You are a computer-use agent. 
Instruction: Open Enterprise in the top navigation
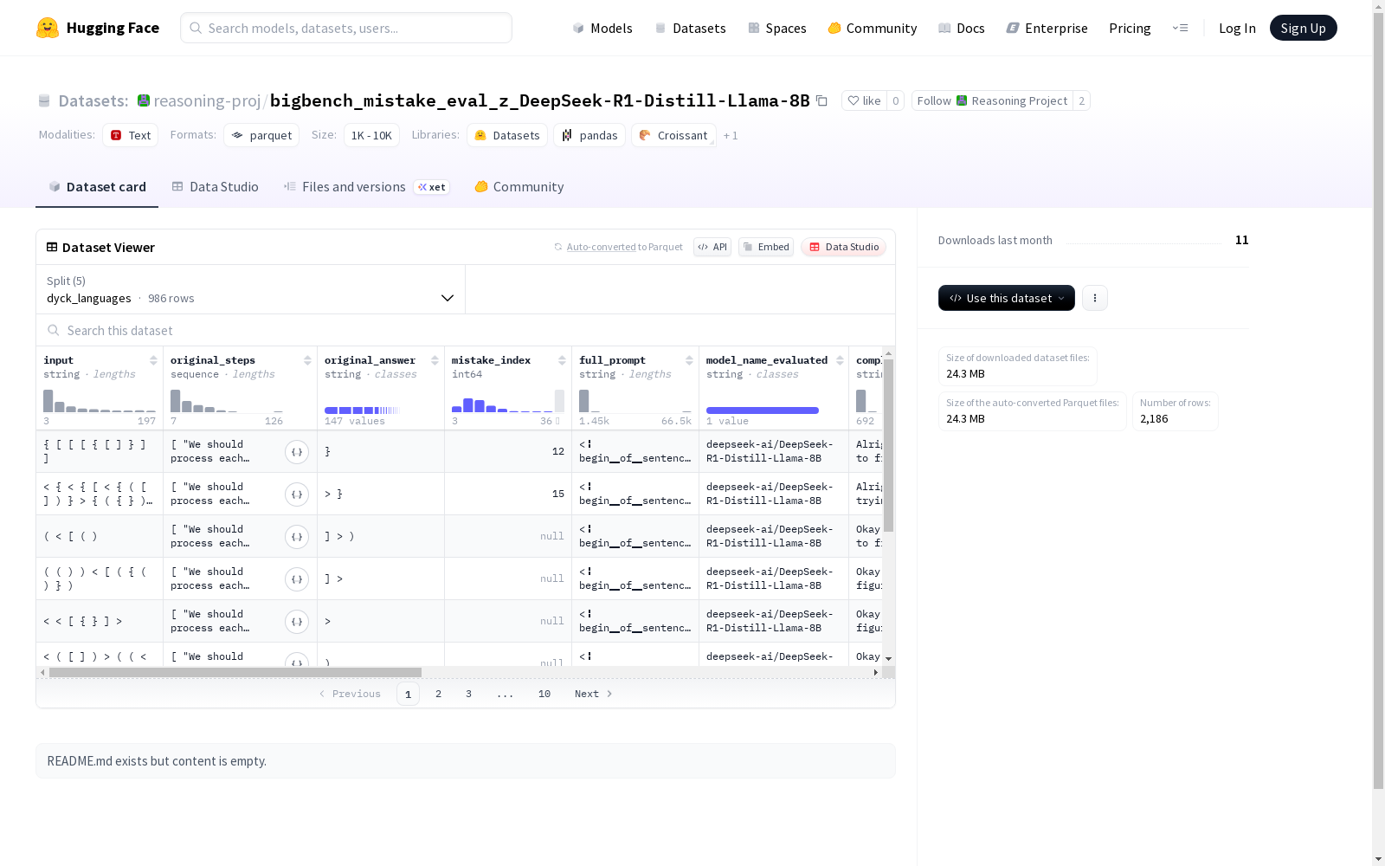1047,28
